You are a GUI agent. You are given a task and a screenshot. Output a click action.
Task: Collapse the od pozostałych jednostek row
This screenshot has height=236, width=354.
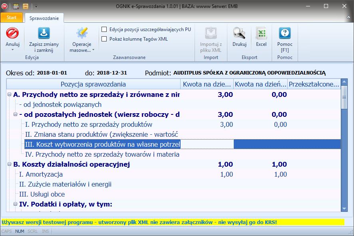15,114
